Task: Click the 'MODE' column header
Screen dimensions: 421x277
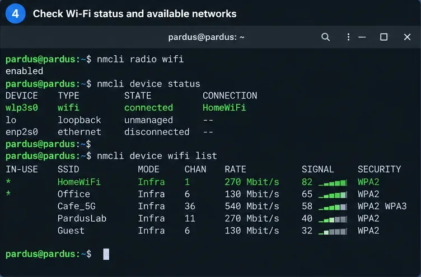Action: click(x=148, y=169)
